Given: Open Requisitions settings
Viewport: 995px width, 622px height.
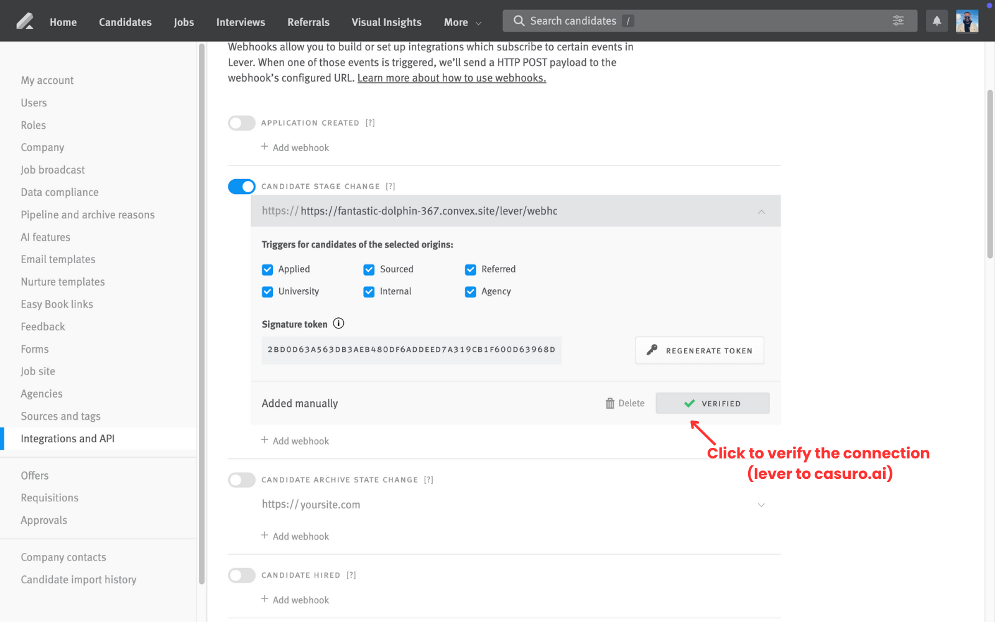Looking at the screenshot, I should tap(50, 498).
